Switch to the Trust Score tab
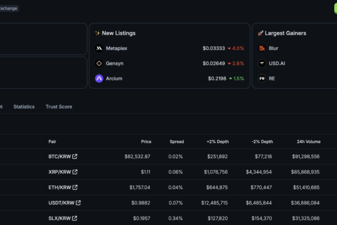 [58, 106]
